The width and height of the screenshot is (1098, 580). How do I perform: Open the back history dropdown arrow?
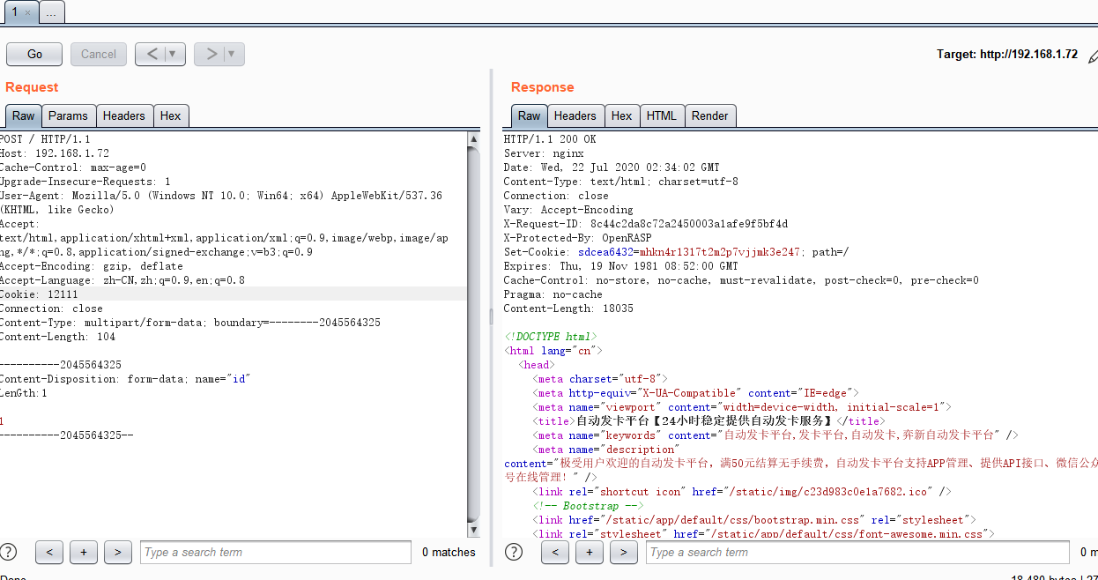click(x=174, y=54)
